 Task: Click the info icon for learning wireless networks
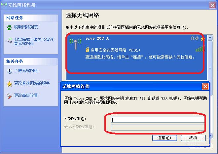coord(10,71)
